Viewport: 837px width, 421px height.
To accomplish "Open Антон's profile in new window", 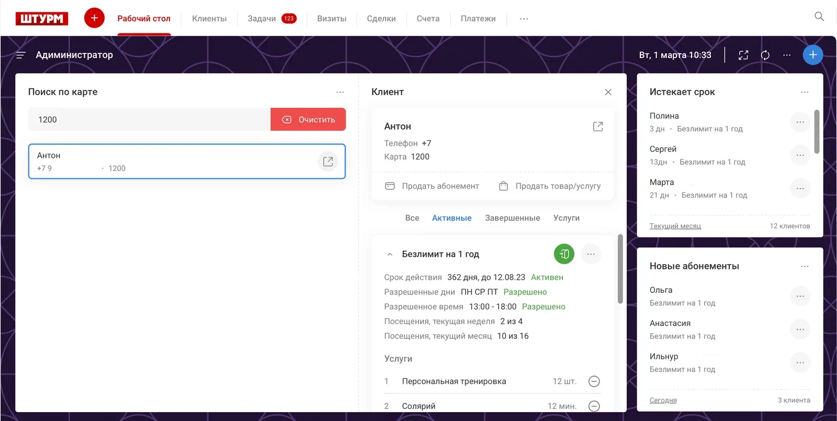I will [598, 127].
